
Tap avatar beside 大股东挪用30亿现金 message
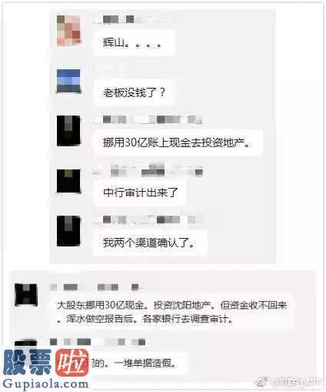[26, 295]
